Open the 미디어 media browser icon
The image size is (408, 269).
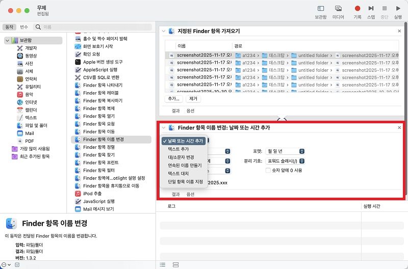[x=338, y=9]
